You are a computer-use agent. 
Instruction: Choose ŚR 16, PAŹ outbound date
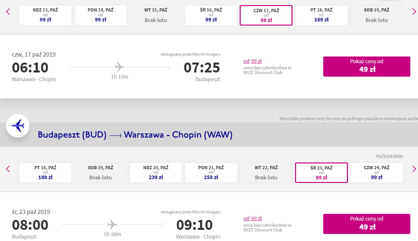click(x=211, y=15)
